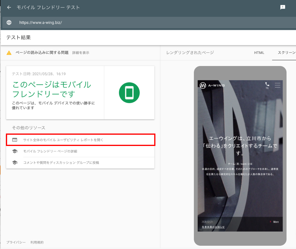Click the usability report window icon
The width and height of the screenshot is (296, 249).
(x=15, y=140)
